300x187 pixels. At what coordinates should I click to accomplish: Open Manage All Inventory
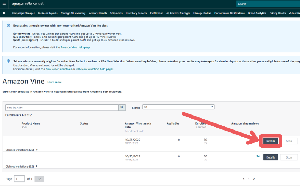73,13
